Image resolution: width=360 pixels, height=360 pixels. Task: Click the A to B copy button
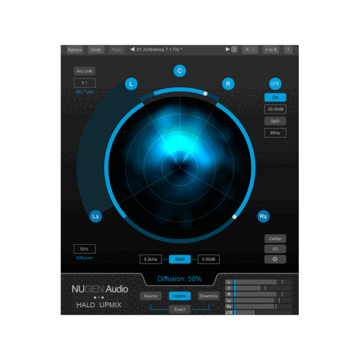[271, 50]
